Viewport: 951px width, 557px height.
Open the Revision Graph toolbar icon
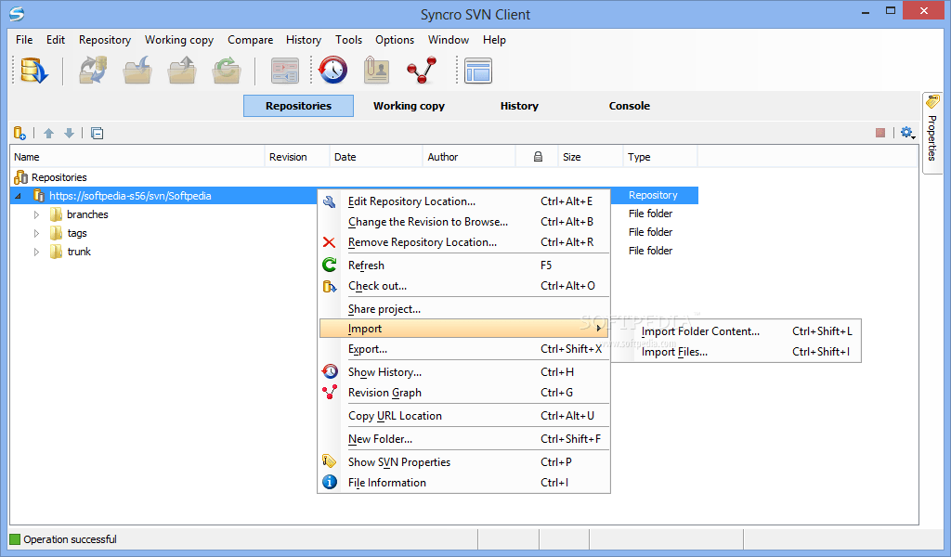422,71
